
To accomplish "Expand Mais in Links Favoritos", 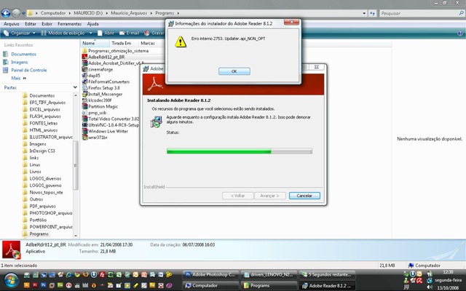I will [18, 78].
